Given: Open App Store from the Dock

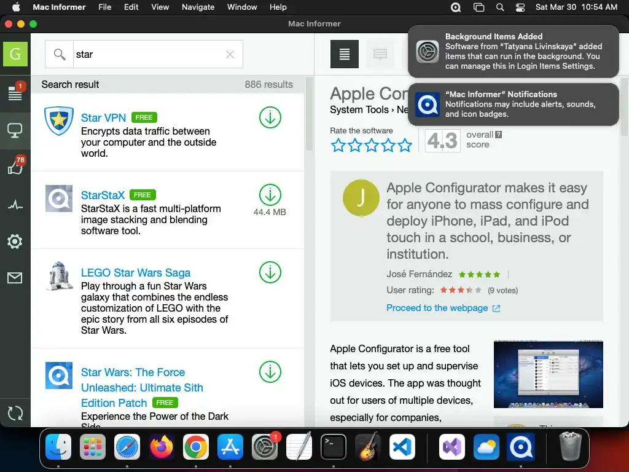Looking at the screenshot, I should point(230,447).
